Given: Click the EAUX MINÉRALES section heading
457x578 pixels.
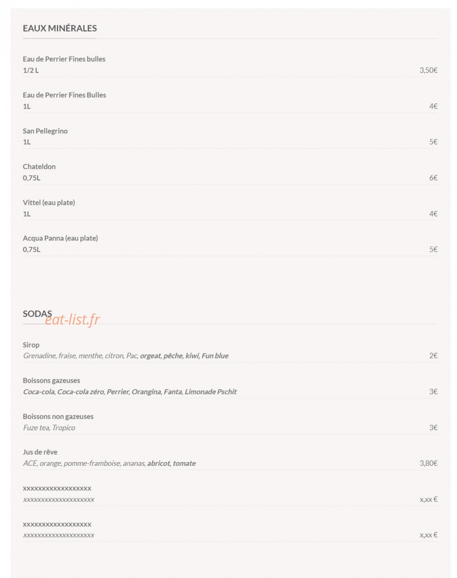Looking at the screenshot, I should [x=60, y=28].
